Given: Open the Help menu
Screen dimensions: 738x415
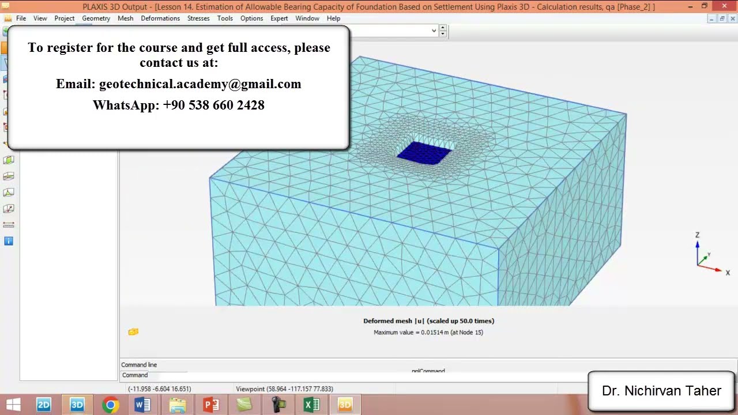Looking at the screenshot, I should pos(333,18).
